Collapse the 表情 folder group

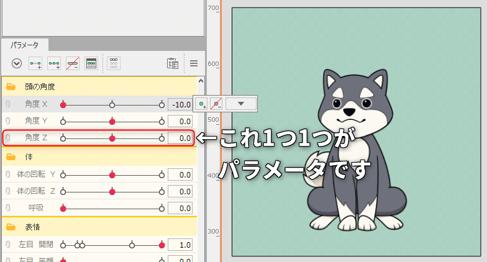pyautogui.click(x=11, y=227)
